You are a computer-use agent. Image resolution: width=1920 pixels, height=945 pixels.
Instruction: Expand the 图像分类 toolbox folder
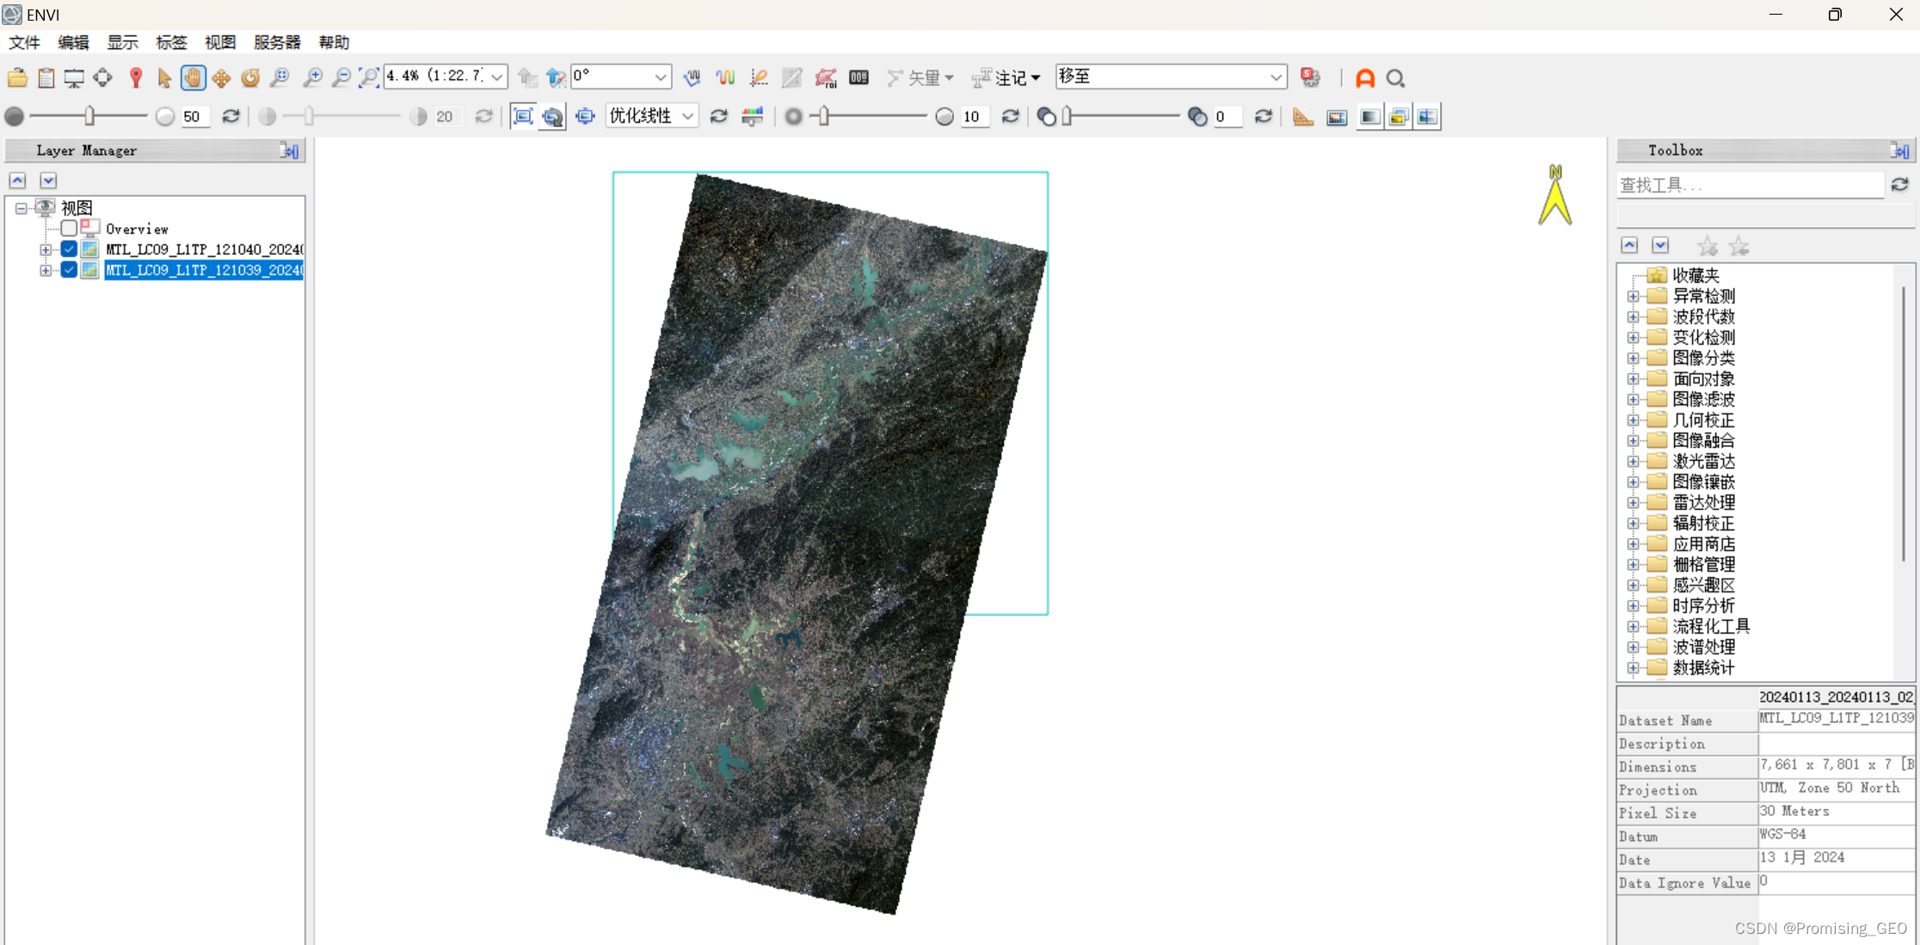pos(1633,359)
